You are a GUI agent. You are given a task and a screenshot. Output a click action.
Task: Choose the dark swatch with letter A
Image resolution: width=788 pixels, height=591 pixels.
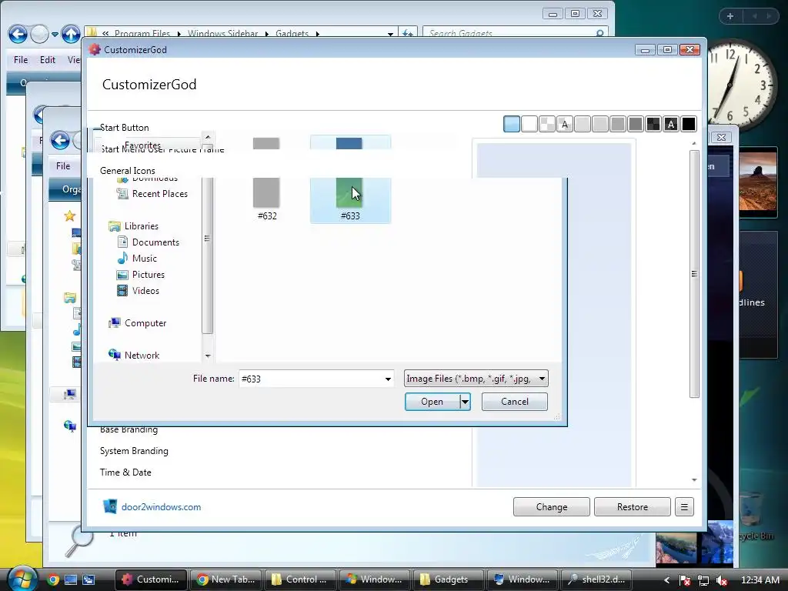click(670, 124)
